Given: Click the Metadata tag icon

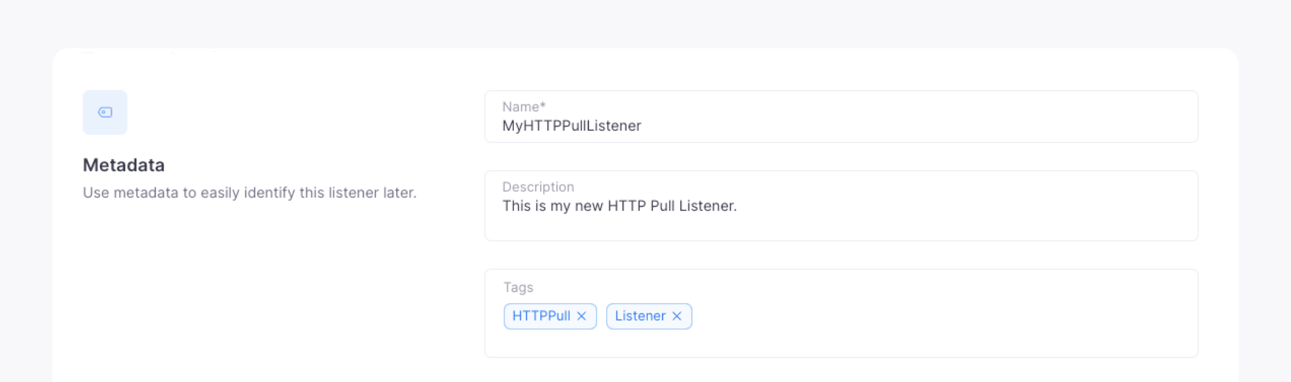Looking at the screenshot, I should click(105, 112).
